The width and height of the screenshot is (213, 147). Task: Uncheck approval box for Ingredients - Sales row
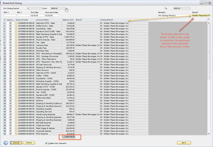11,29
